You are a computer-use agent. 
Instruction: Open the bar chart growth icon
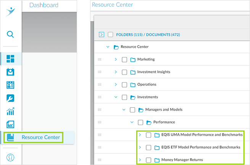click(10, 111)
